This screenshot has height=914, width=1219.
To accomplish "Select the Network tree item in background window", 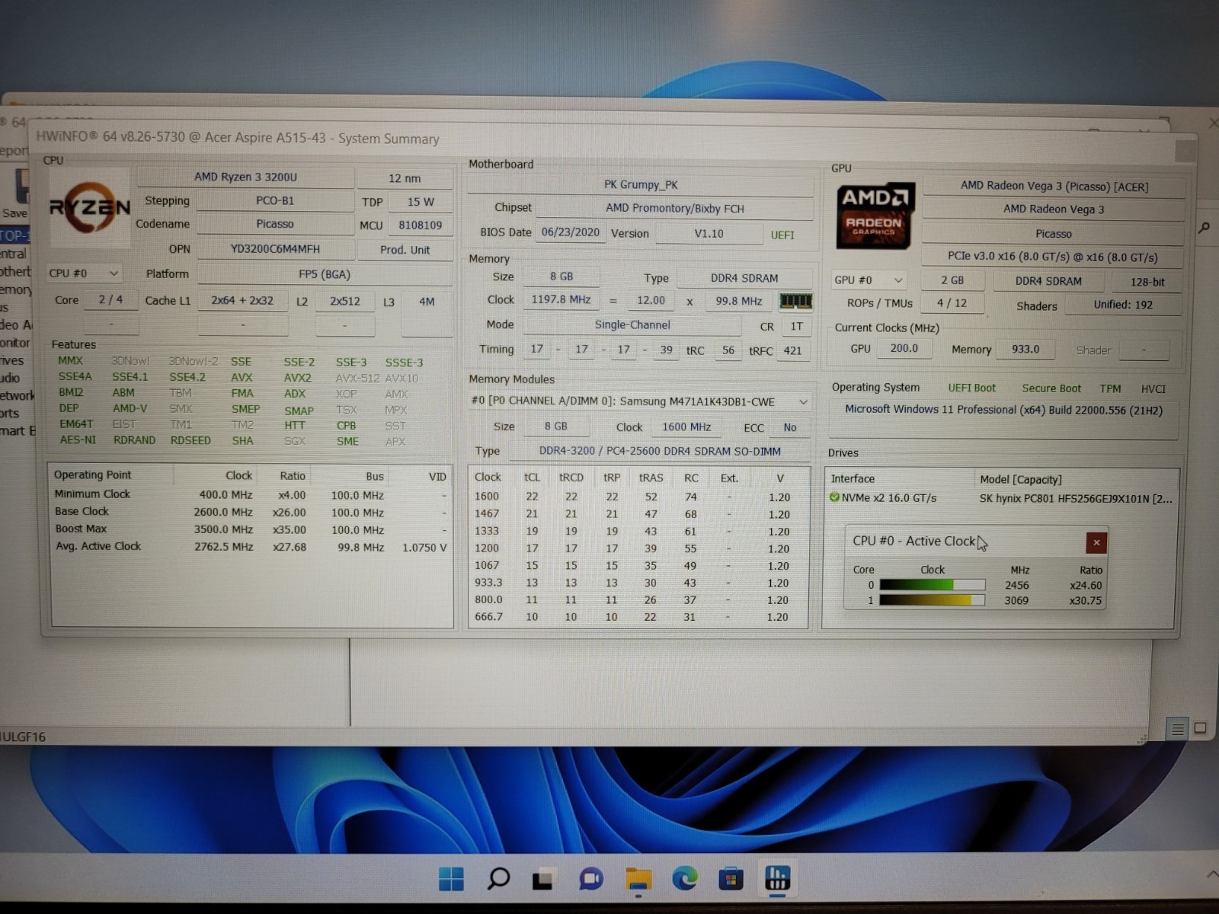I will click(x=17, y=395).
